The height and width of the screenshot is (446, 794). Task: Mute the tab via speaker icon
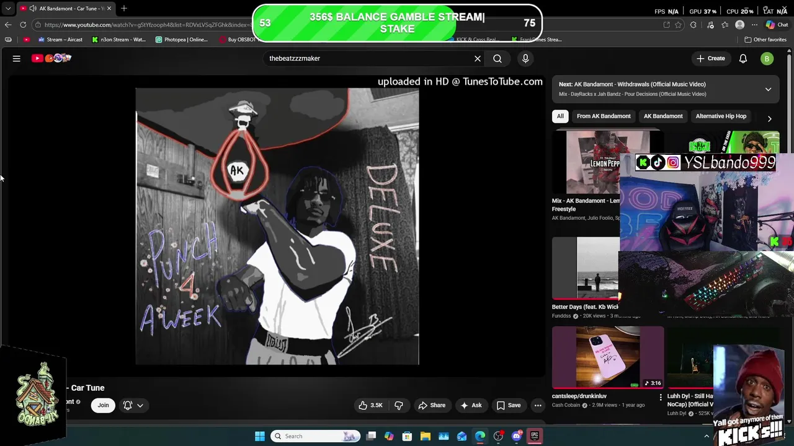(32, 9)
